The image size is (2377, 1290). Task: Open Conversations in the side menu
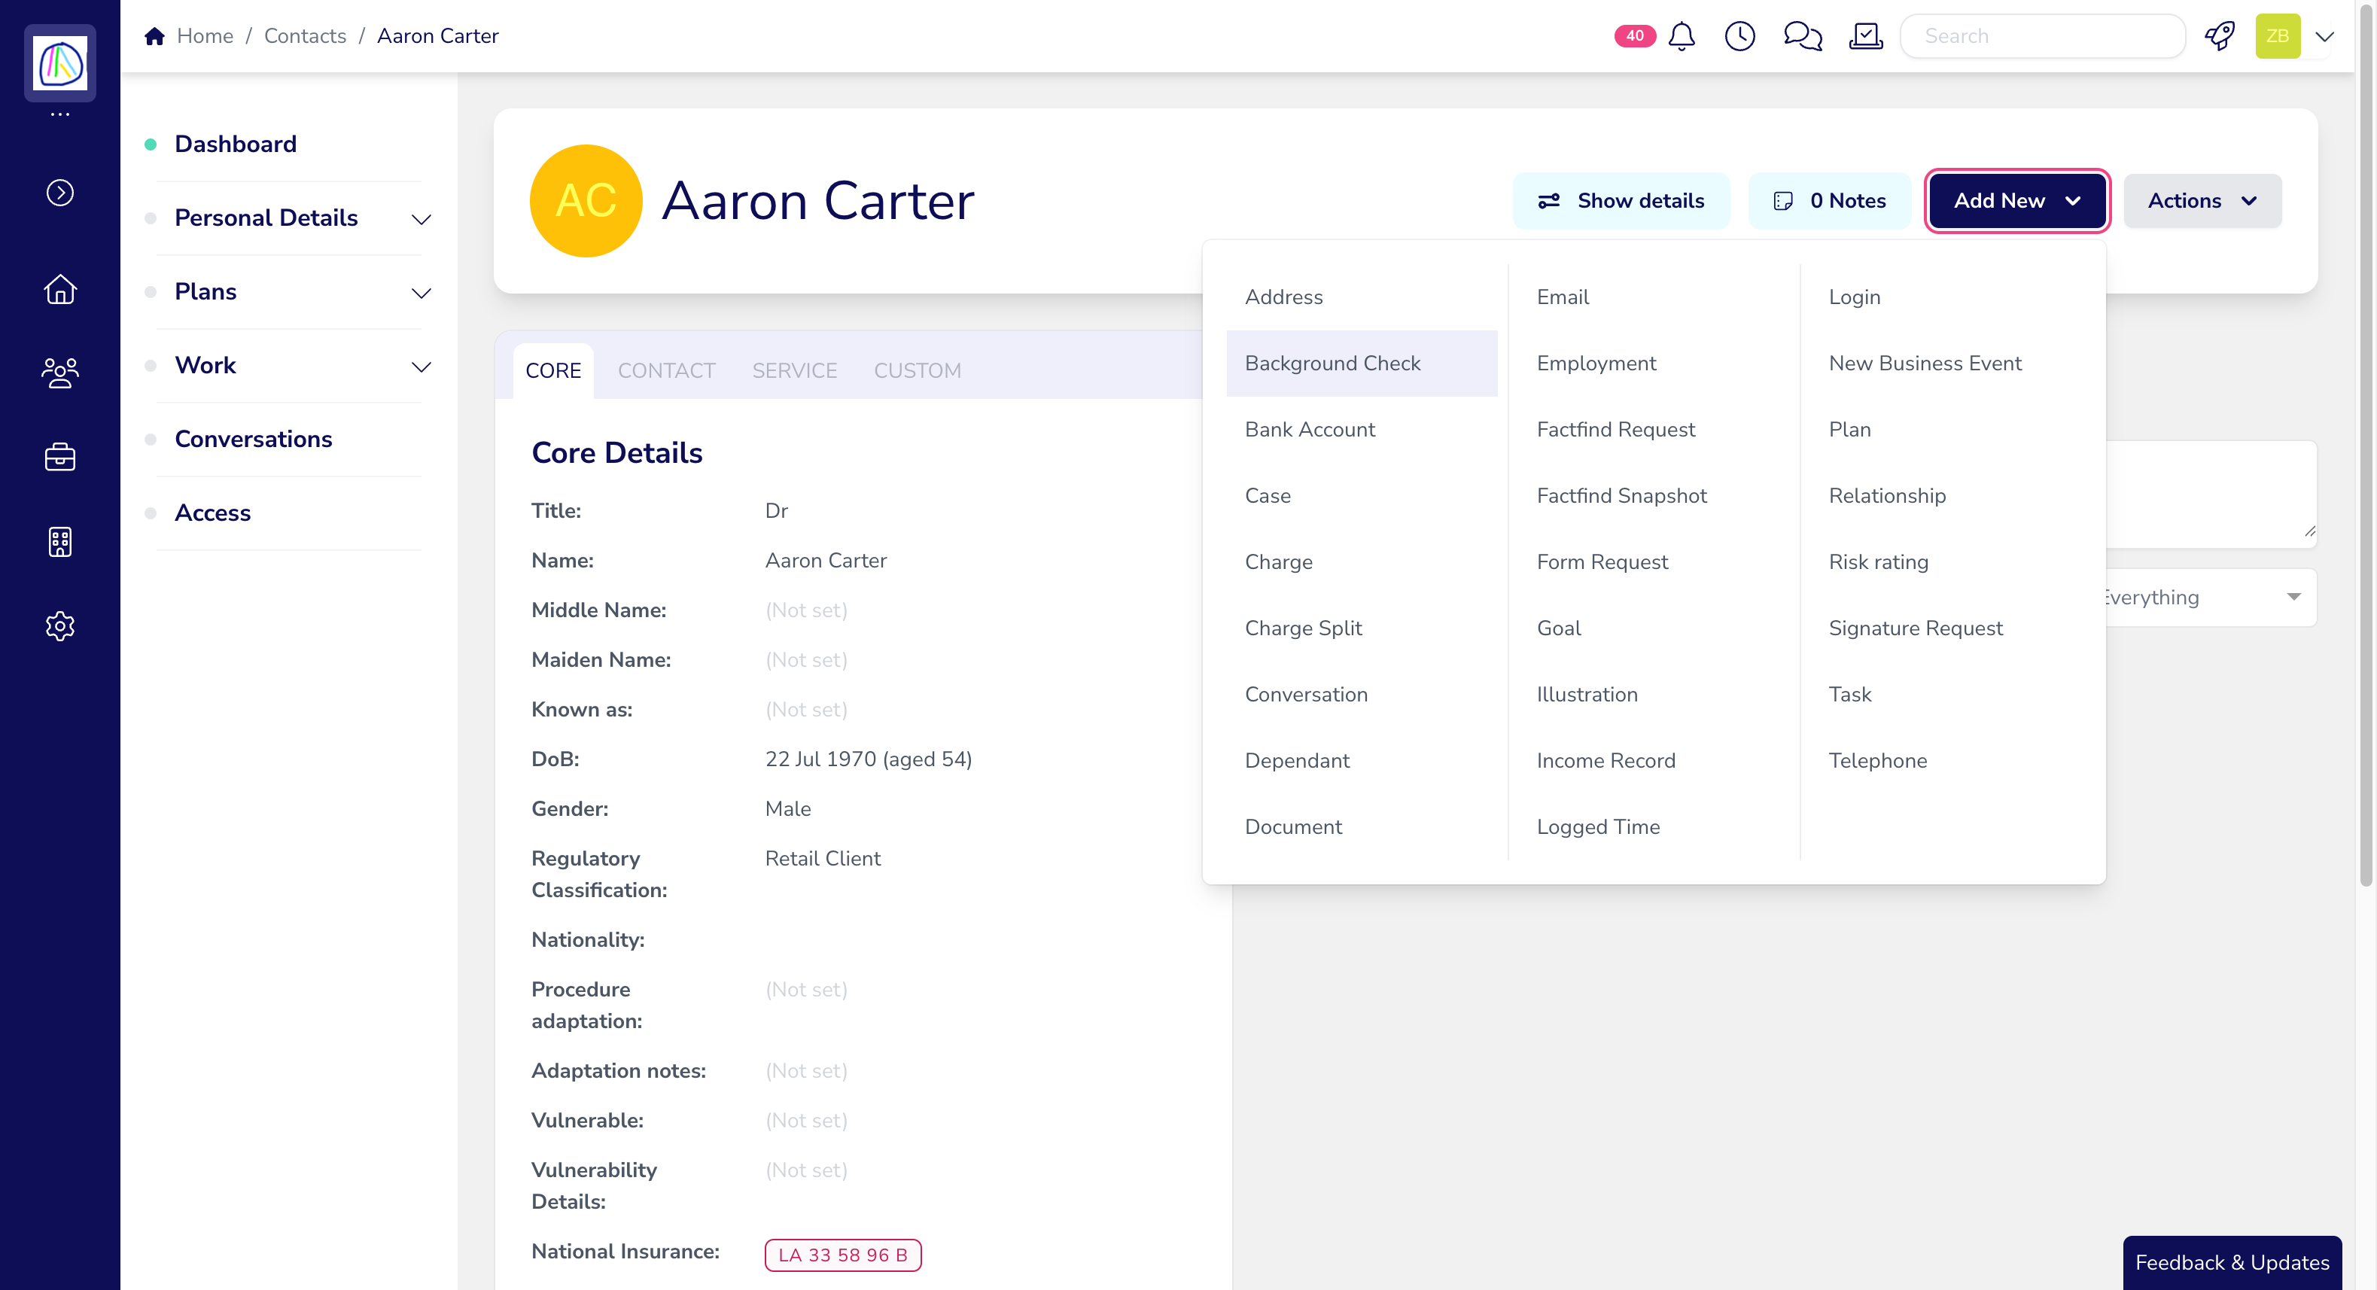click(253, 440)
